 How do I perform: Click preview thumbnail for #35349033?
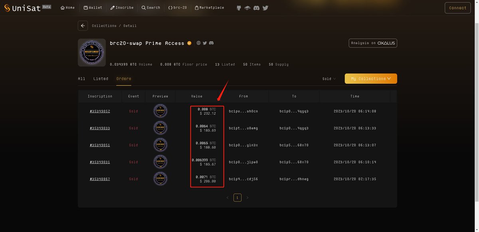[x=160, y=128]
